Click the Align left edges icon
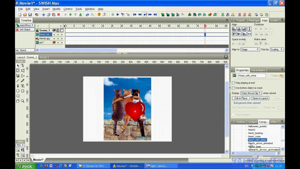The image size is (300, 169). (x=234, y=29)
